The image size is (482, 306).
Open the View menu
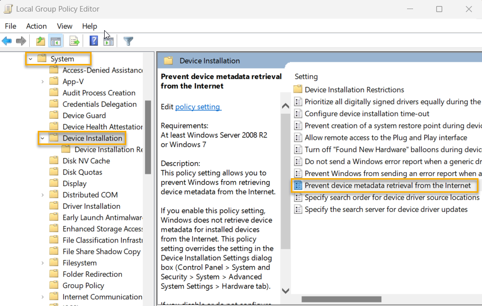[x=64, y=26]
